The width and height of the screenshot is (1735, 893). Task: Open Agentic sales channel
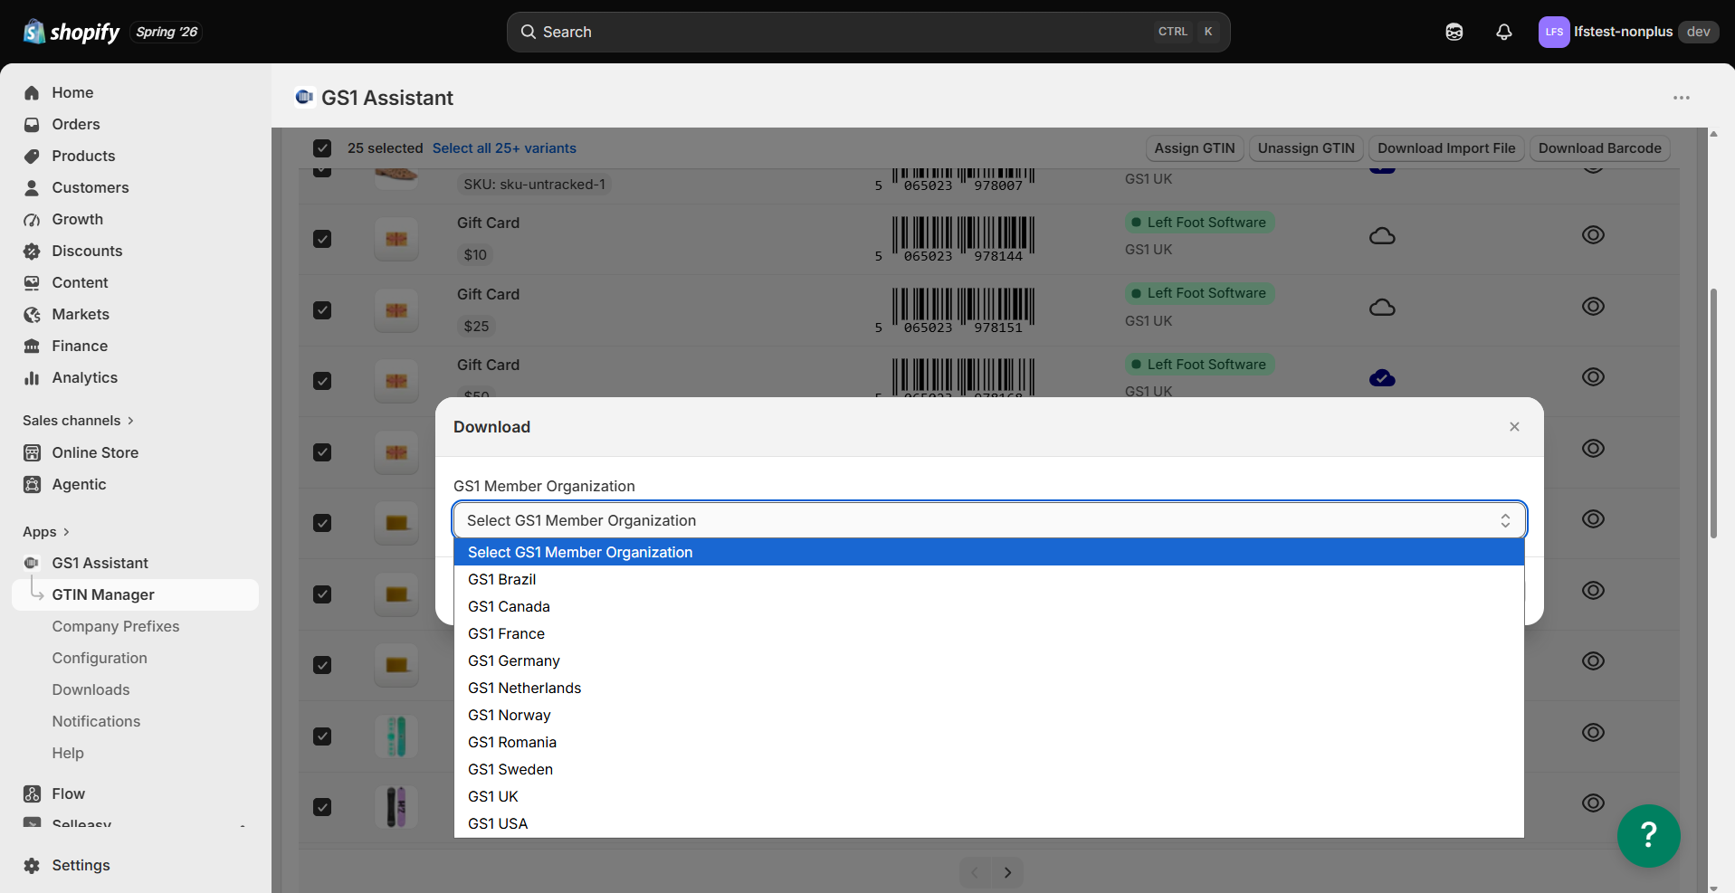[79, 484]
